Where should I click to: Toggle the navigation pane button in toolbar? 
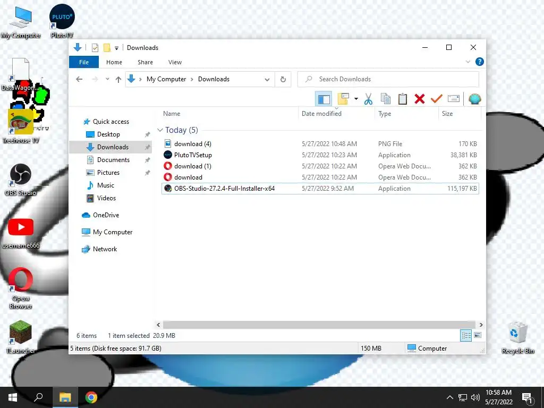tap(324, 99)
